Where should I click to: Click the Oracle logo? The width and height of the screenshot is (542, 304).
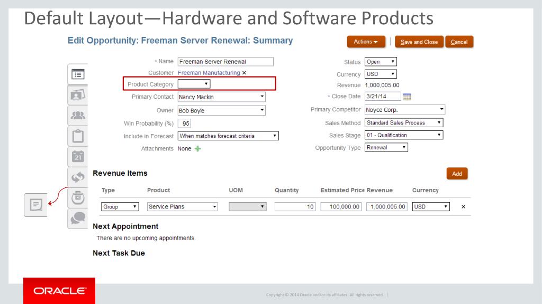[x=59, y=291]
